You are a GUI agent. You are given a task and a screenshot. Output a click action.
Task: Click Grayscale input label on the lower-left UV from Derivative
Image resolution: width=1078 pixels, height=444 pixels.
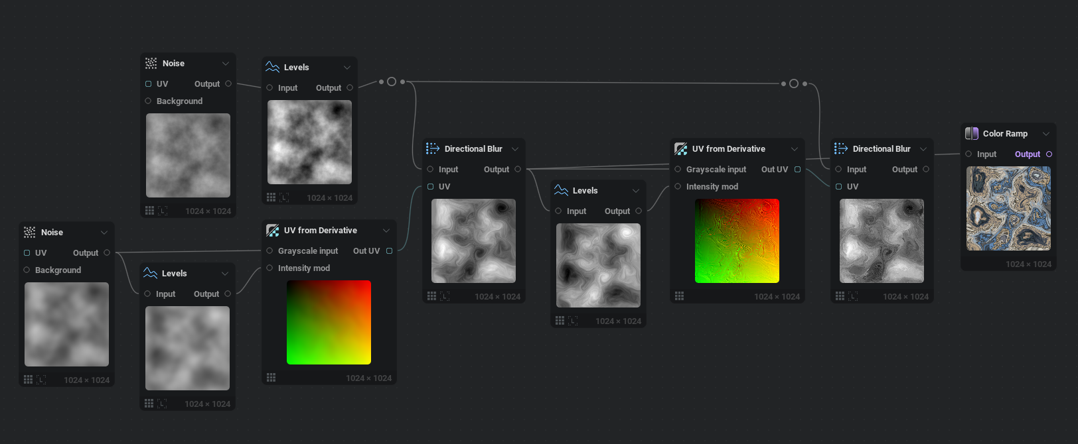(x=308, y=250)
